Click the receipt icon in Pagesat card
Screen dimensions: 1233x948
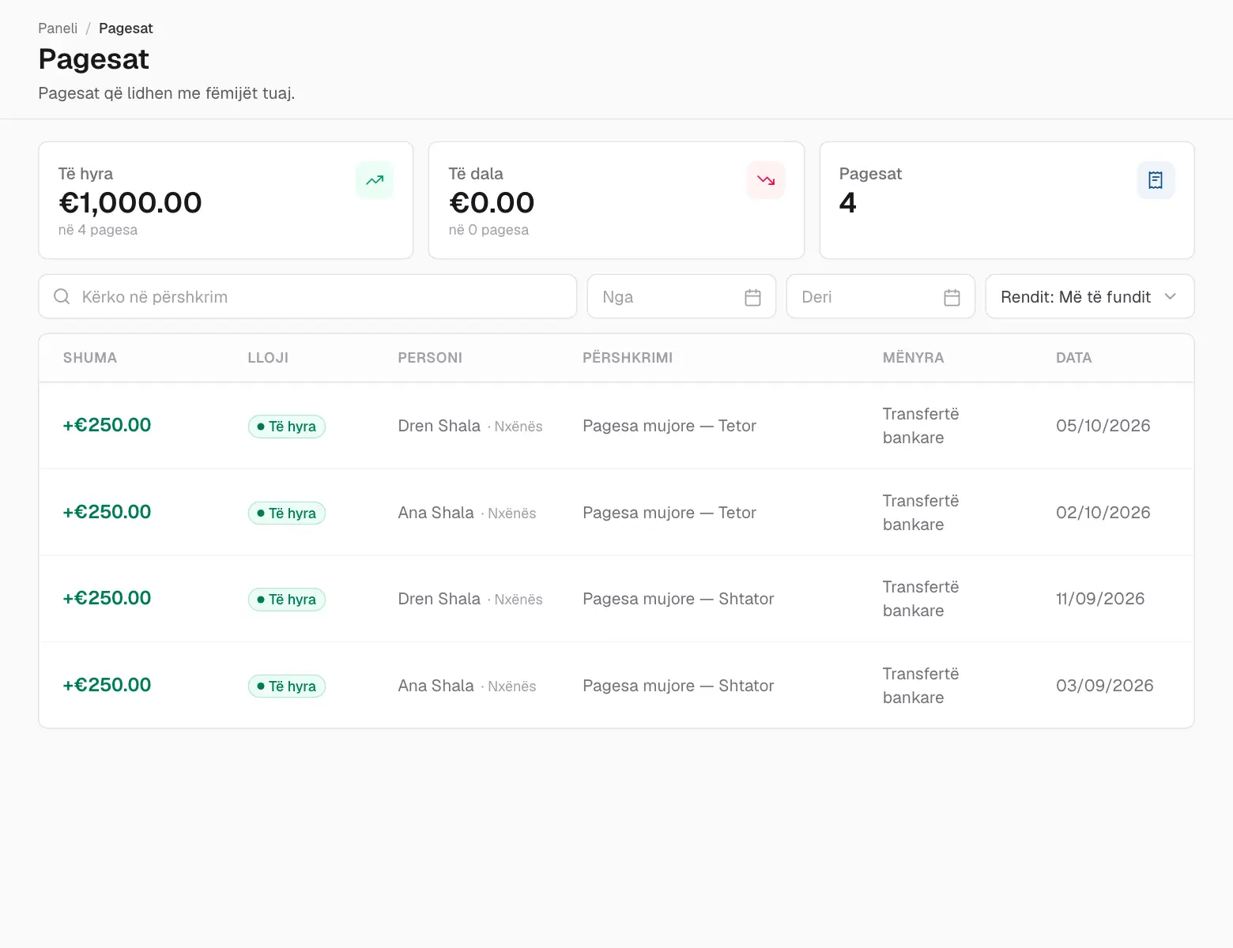coord(1156,180)
